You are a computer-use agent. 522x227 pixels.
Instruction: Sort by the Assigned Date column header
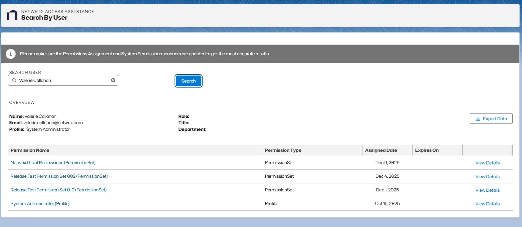click(x=381, y=150)
